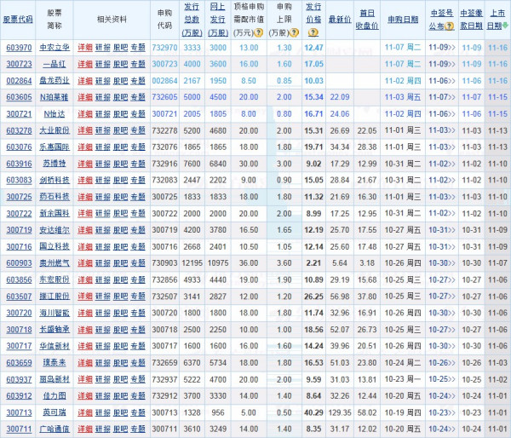Click 详细 link for 盘龙药业

pyautogui.click(x=84, y=80)
